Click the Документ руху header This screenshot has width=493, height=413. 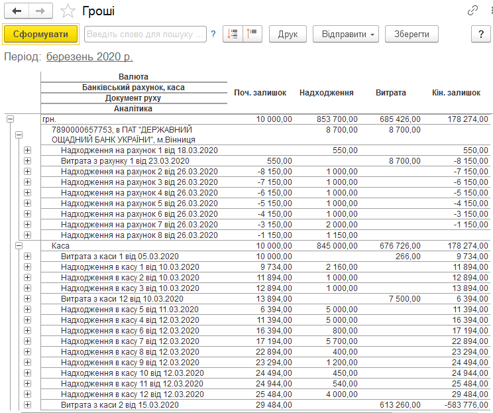(133, 98)
